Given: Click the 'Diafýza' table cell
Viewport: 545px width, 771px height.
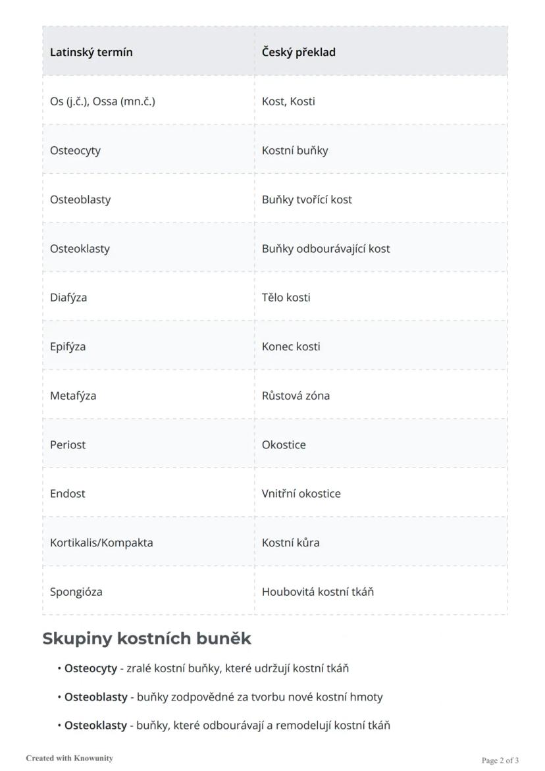Looking at the screenshot, I should 68,298.
